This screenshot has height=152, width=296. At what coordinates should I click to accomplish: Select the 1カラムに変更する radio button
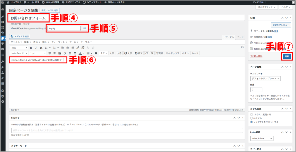click(x=252, y=114)
